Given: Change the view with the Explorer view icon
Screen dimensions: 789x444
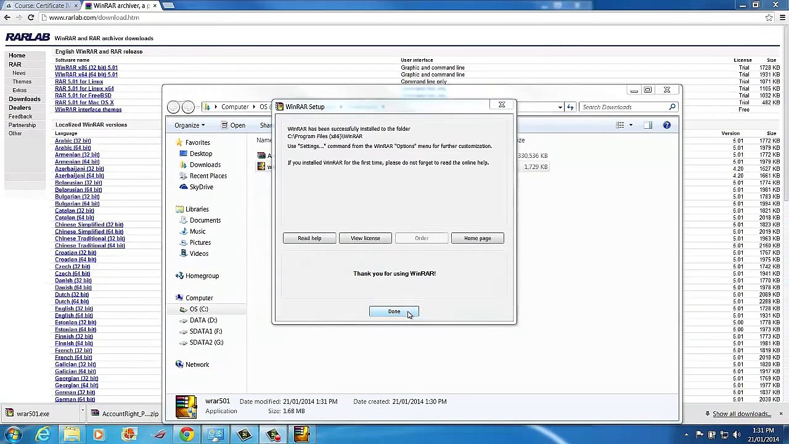Looking at the screenshot, I should click(x=620, y=125).
